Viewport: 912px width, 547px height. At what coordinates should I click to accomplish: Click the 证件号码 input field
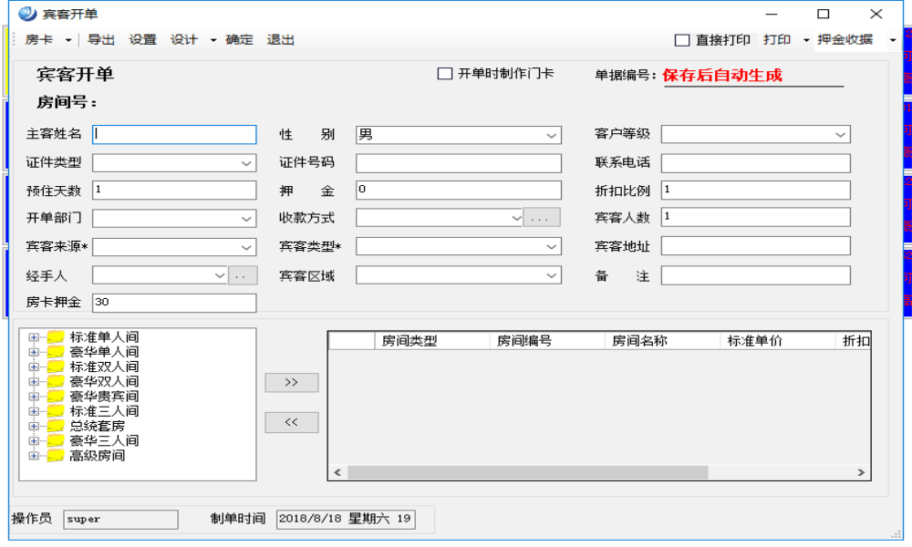click(x=459, y=163)
